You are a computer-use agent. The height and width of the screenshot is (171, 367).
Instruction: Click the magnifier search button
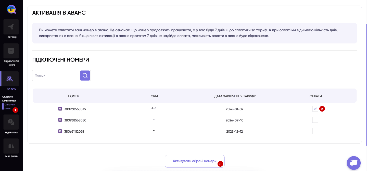85,75
